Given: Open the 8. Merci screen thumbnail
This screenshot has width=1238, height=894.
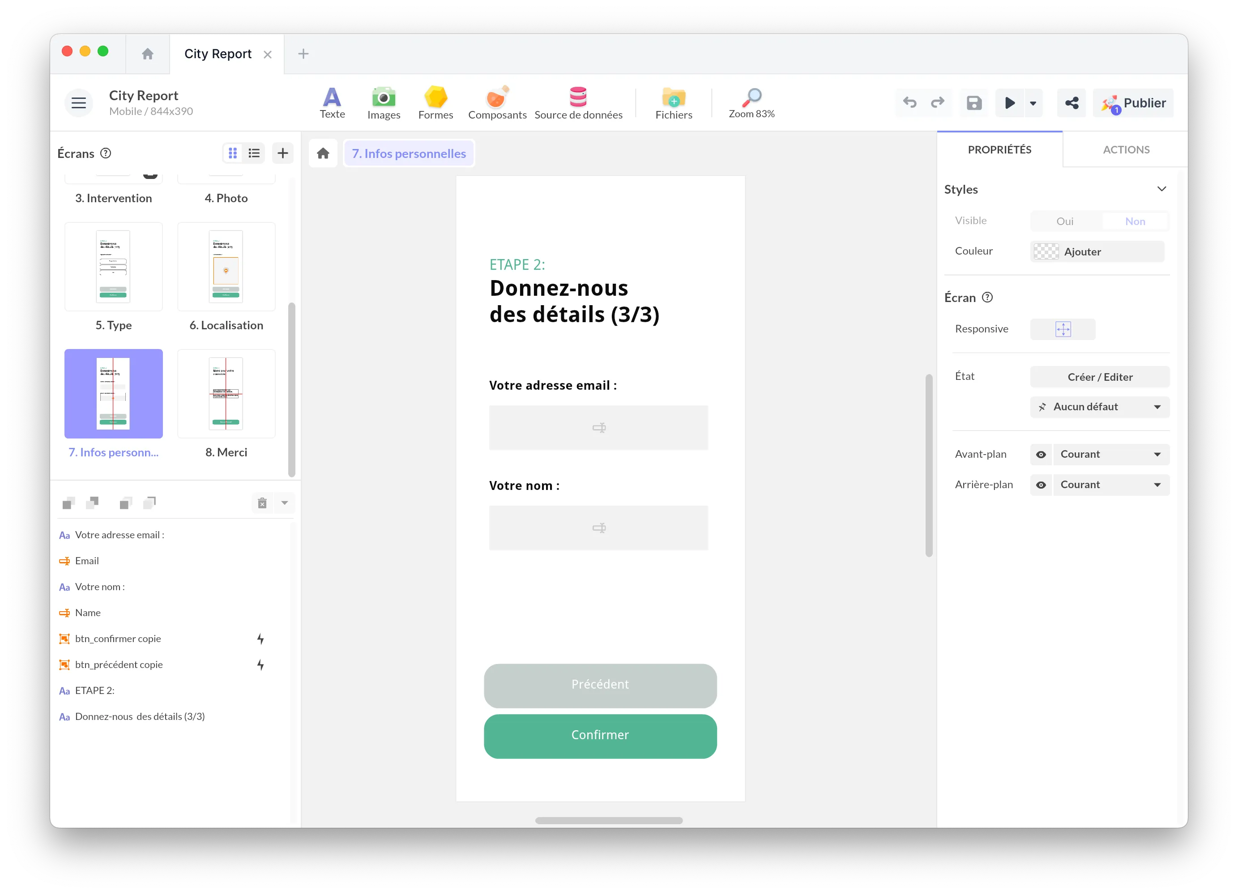Looking at the screenshot, I should pyautogui.click(x=226, y=393).
